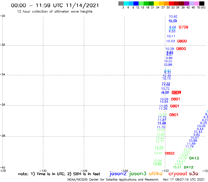Click the 10.29 wave height value
Screen dimensions: 208x182
[170, 49]
